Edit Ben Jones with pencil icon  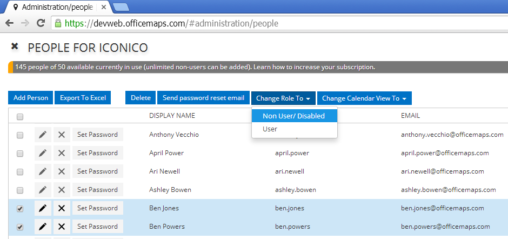pos(43,208)
